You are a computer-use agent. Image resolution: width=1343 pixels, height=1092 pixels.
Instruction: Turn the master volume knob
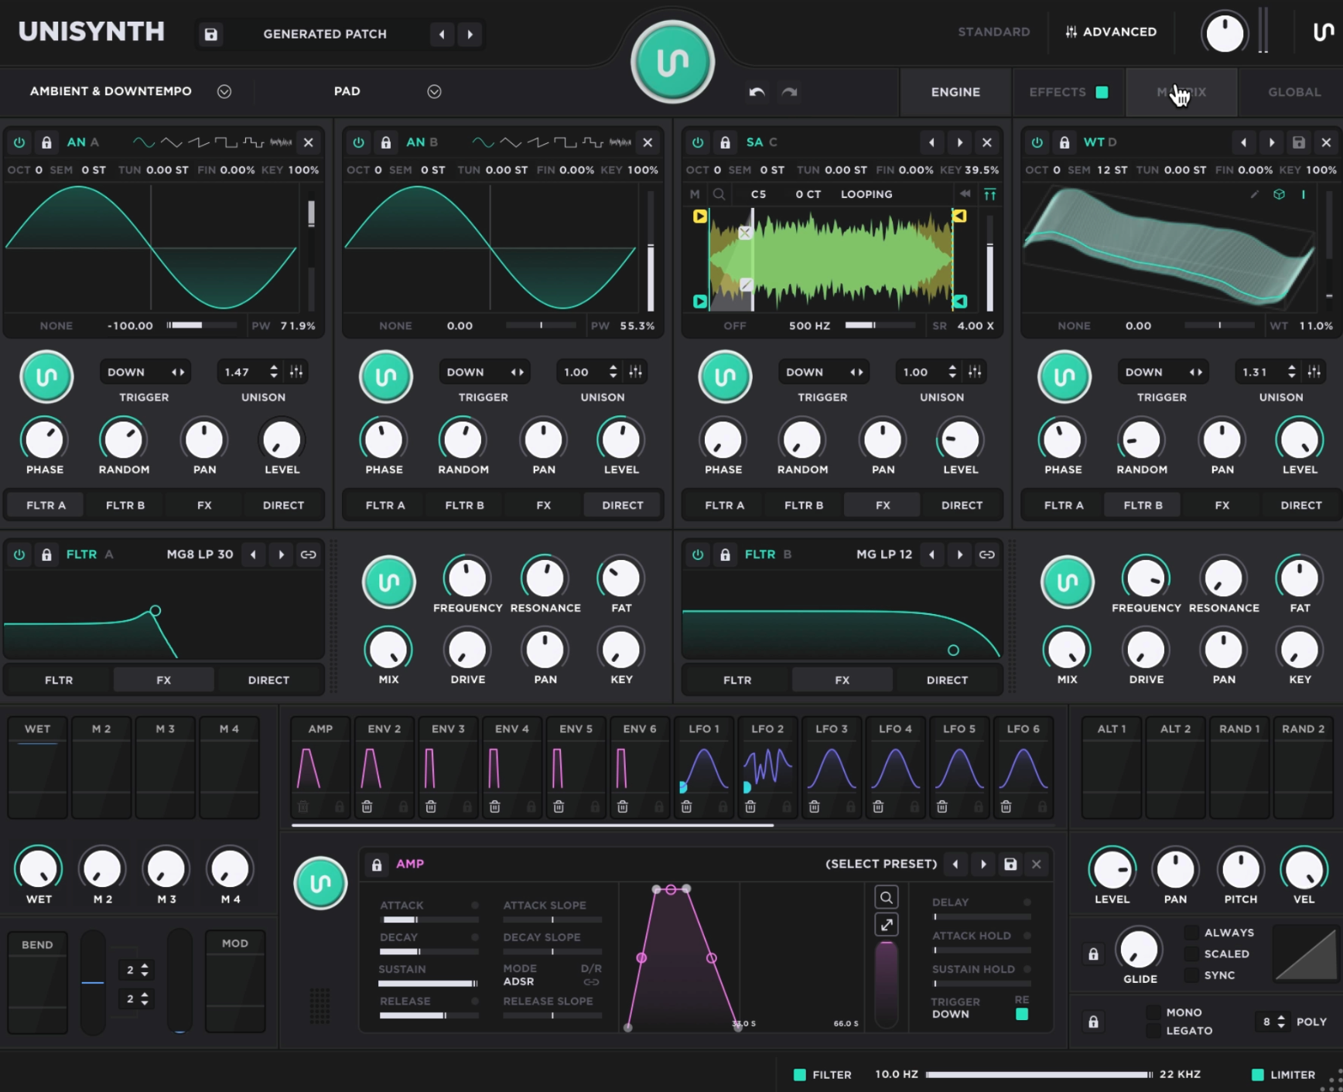coord(1224,33)
